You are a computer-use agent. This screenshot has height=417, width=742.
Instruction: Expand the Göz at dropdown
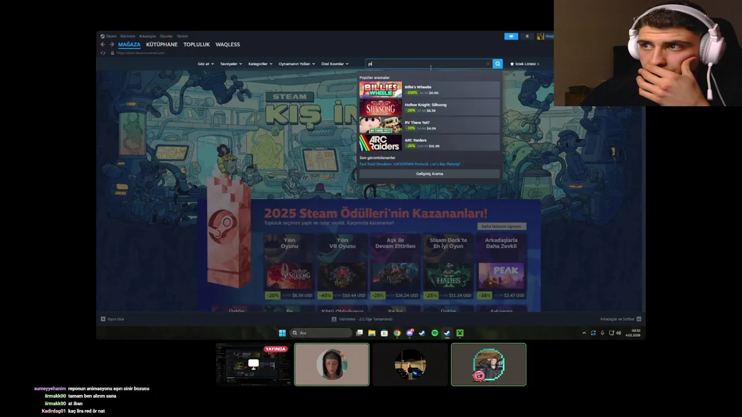pyautogui.click(x=206, y=64)
